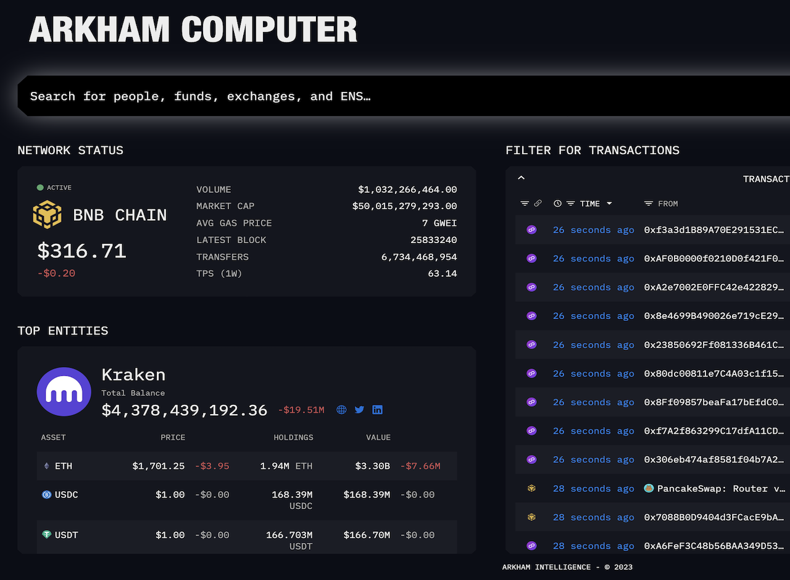
Task: Click chain icon for 0xAF0B0000f0210D0f421F0 transaction
Action: (531, 259)
